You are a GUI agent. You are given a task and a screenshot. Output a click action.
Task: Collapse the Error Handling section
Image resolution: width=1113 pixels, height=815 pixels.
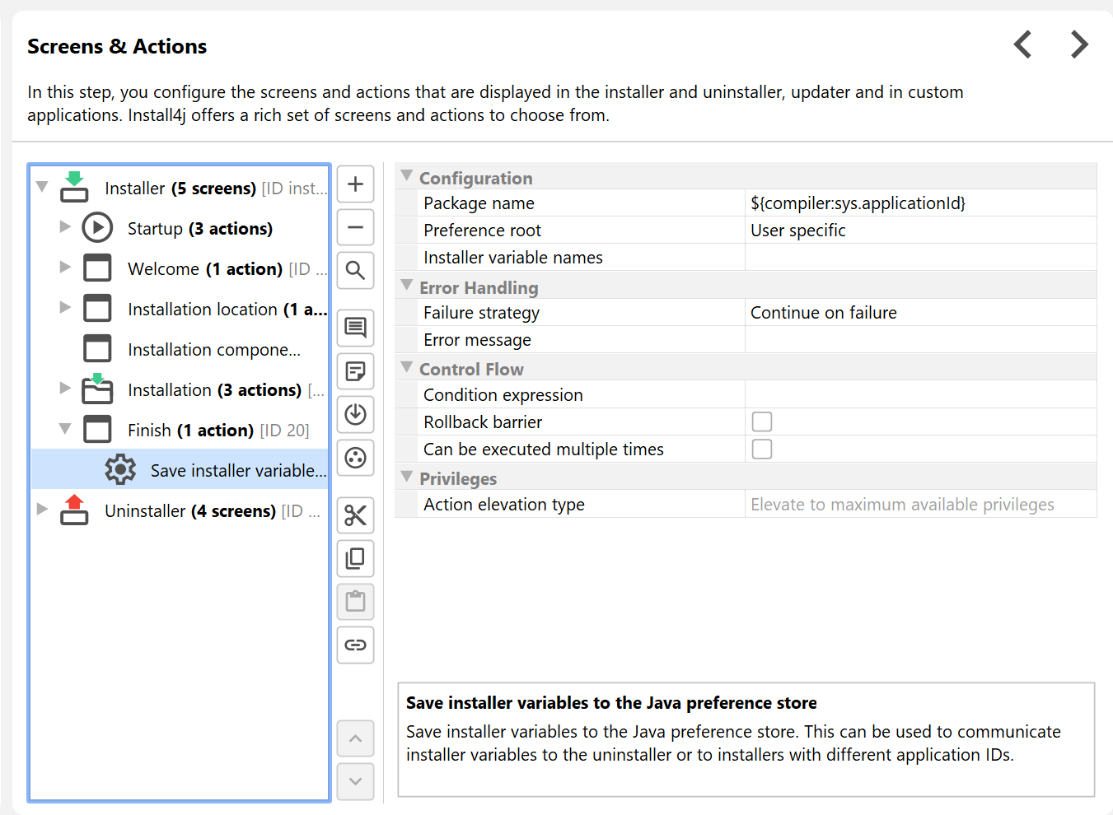click(406, 286)
